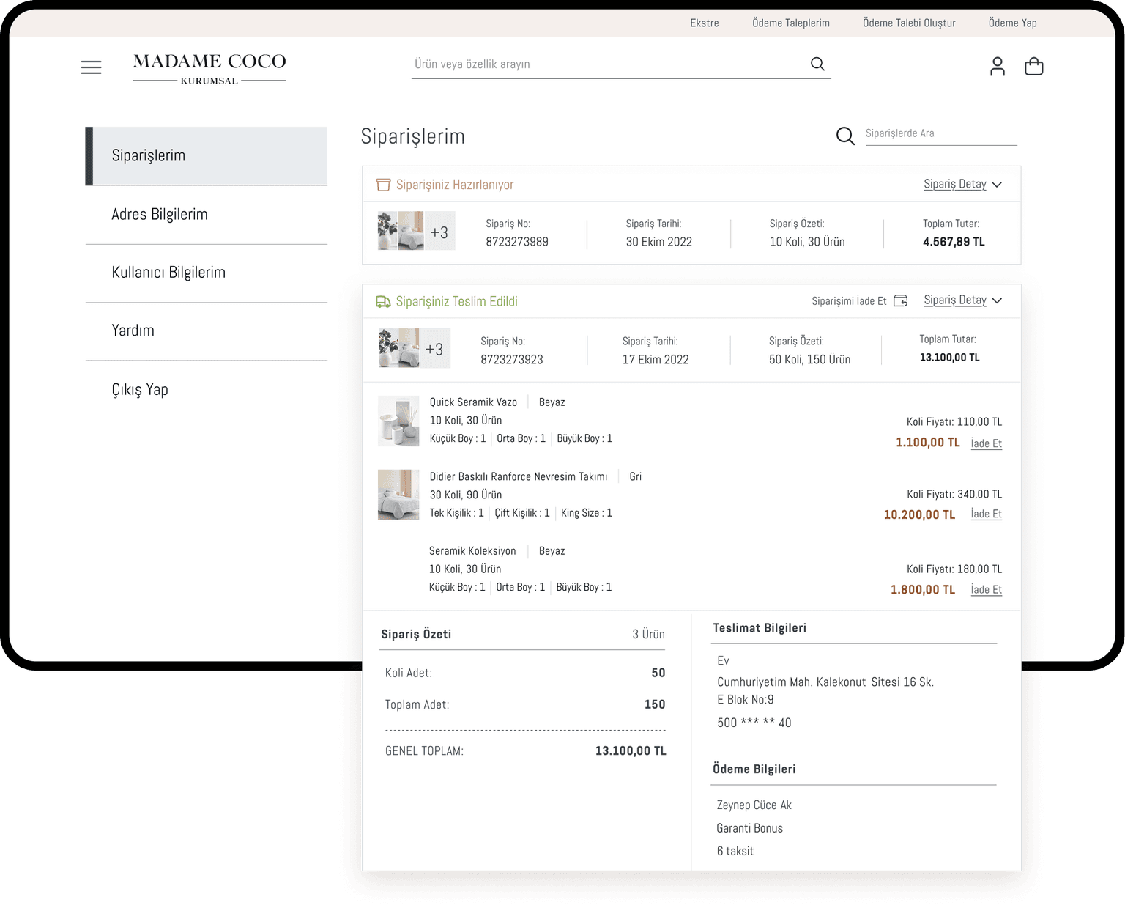Collapse Sipariş Detay for delivered order

pyautogui.click(x=962, y=300)
